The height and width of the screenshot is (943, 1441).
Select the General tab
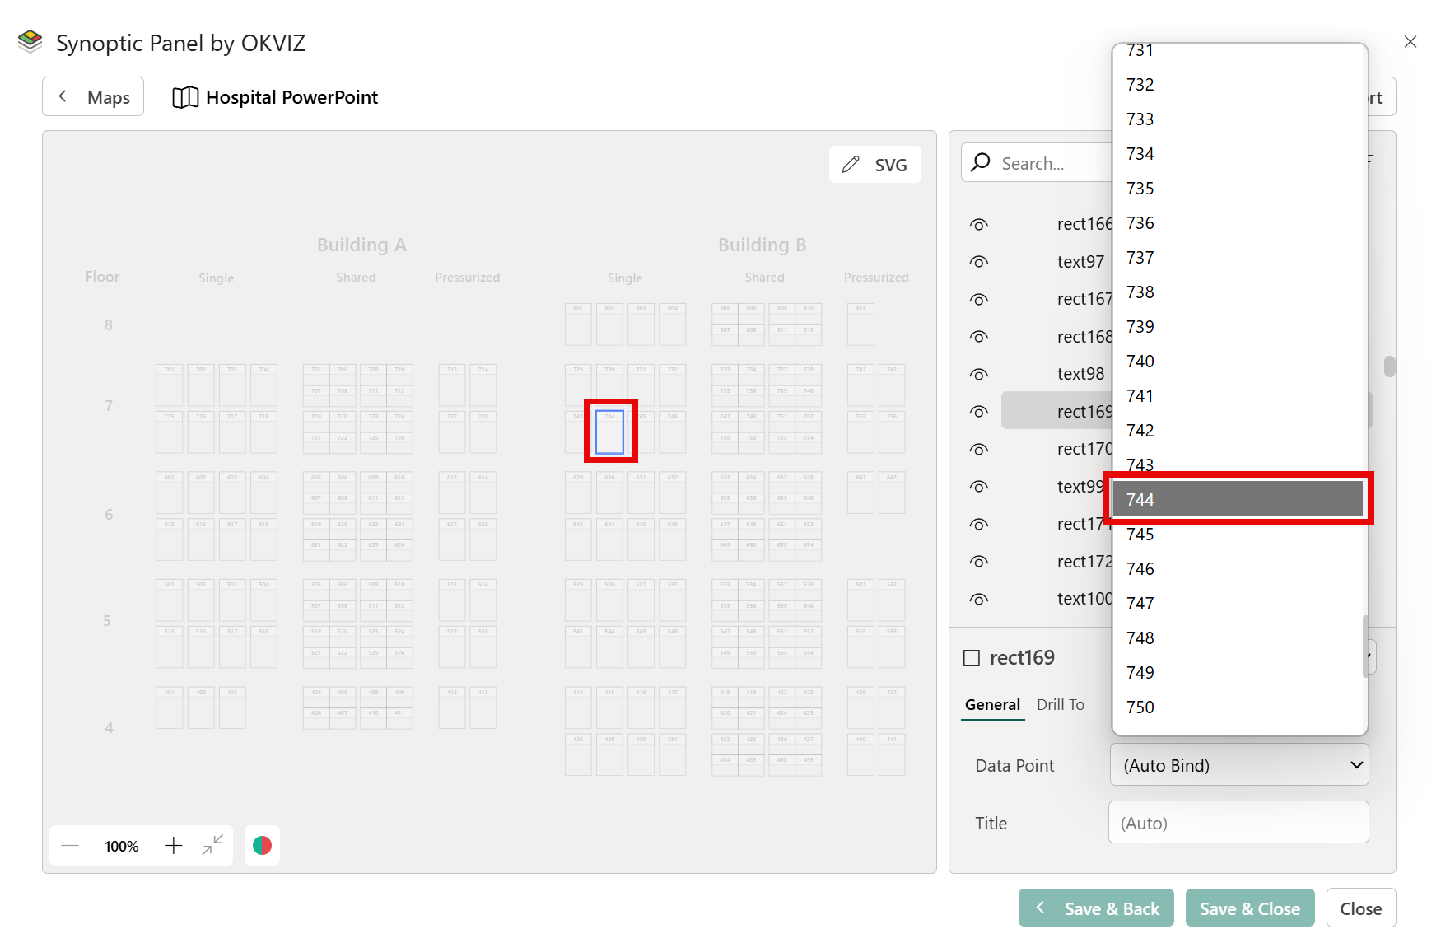tap(992, 705)
